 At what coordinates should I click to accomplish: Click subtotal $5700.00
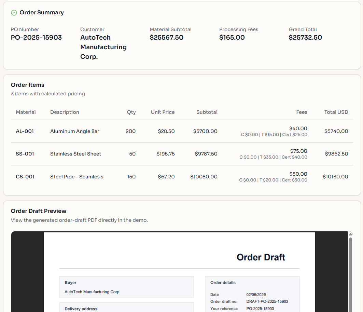(x=205, y=131)
